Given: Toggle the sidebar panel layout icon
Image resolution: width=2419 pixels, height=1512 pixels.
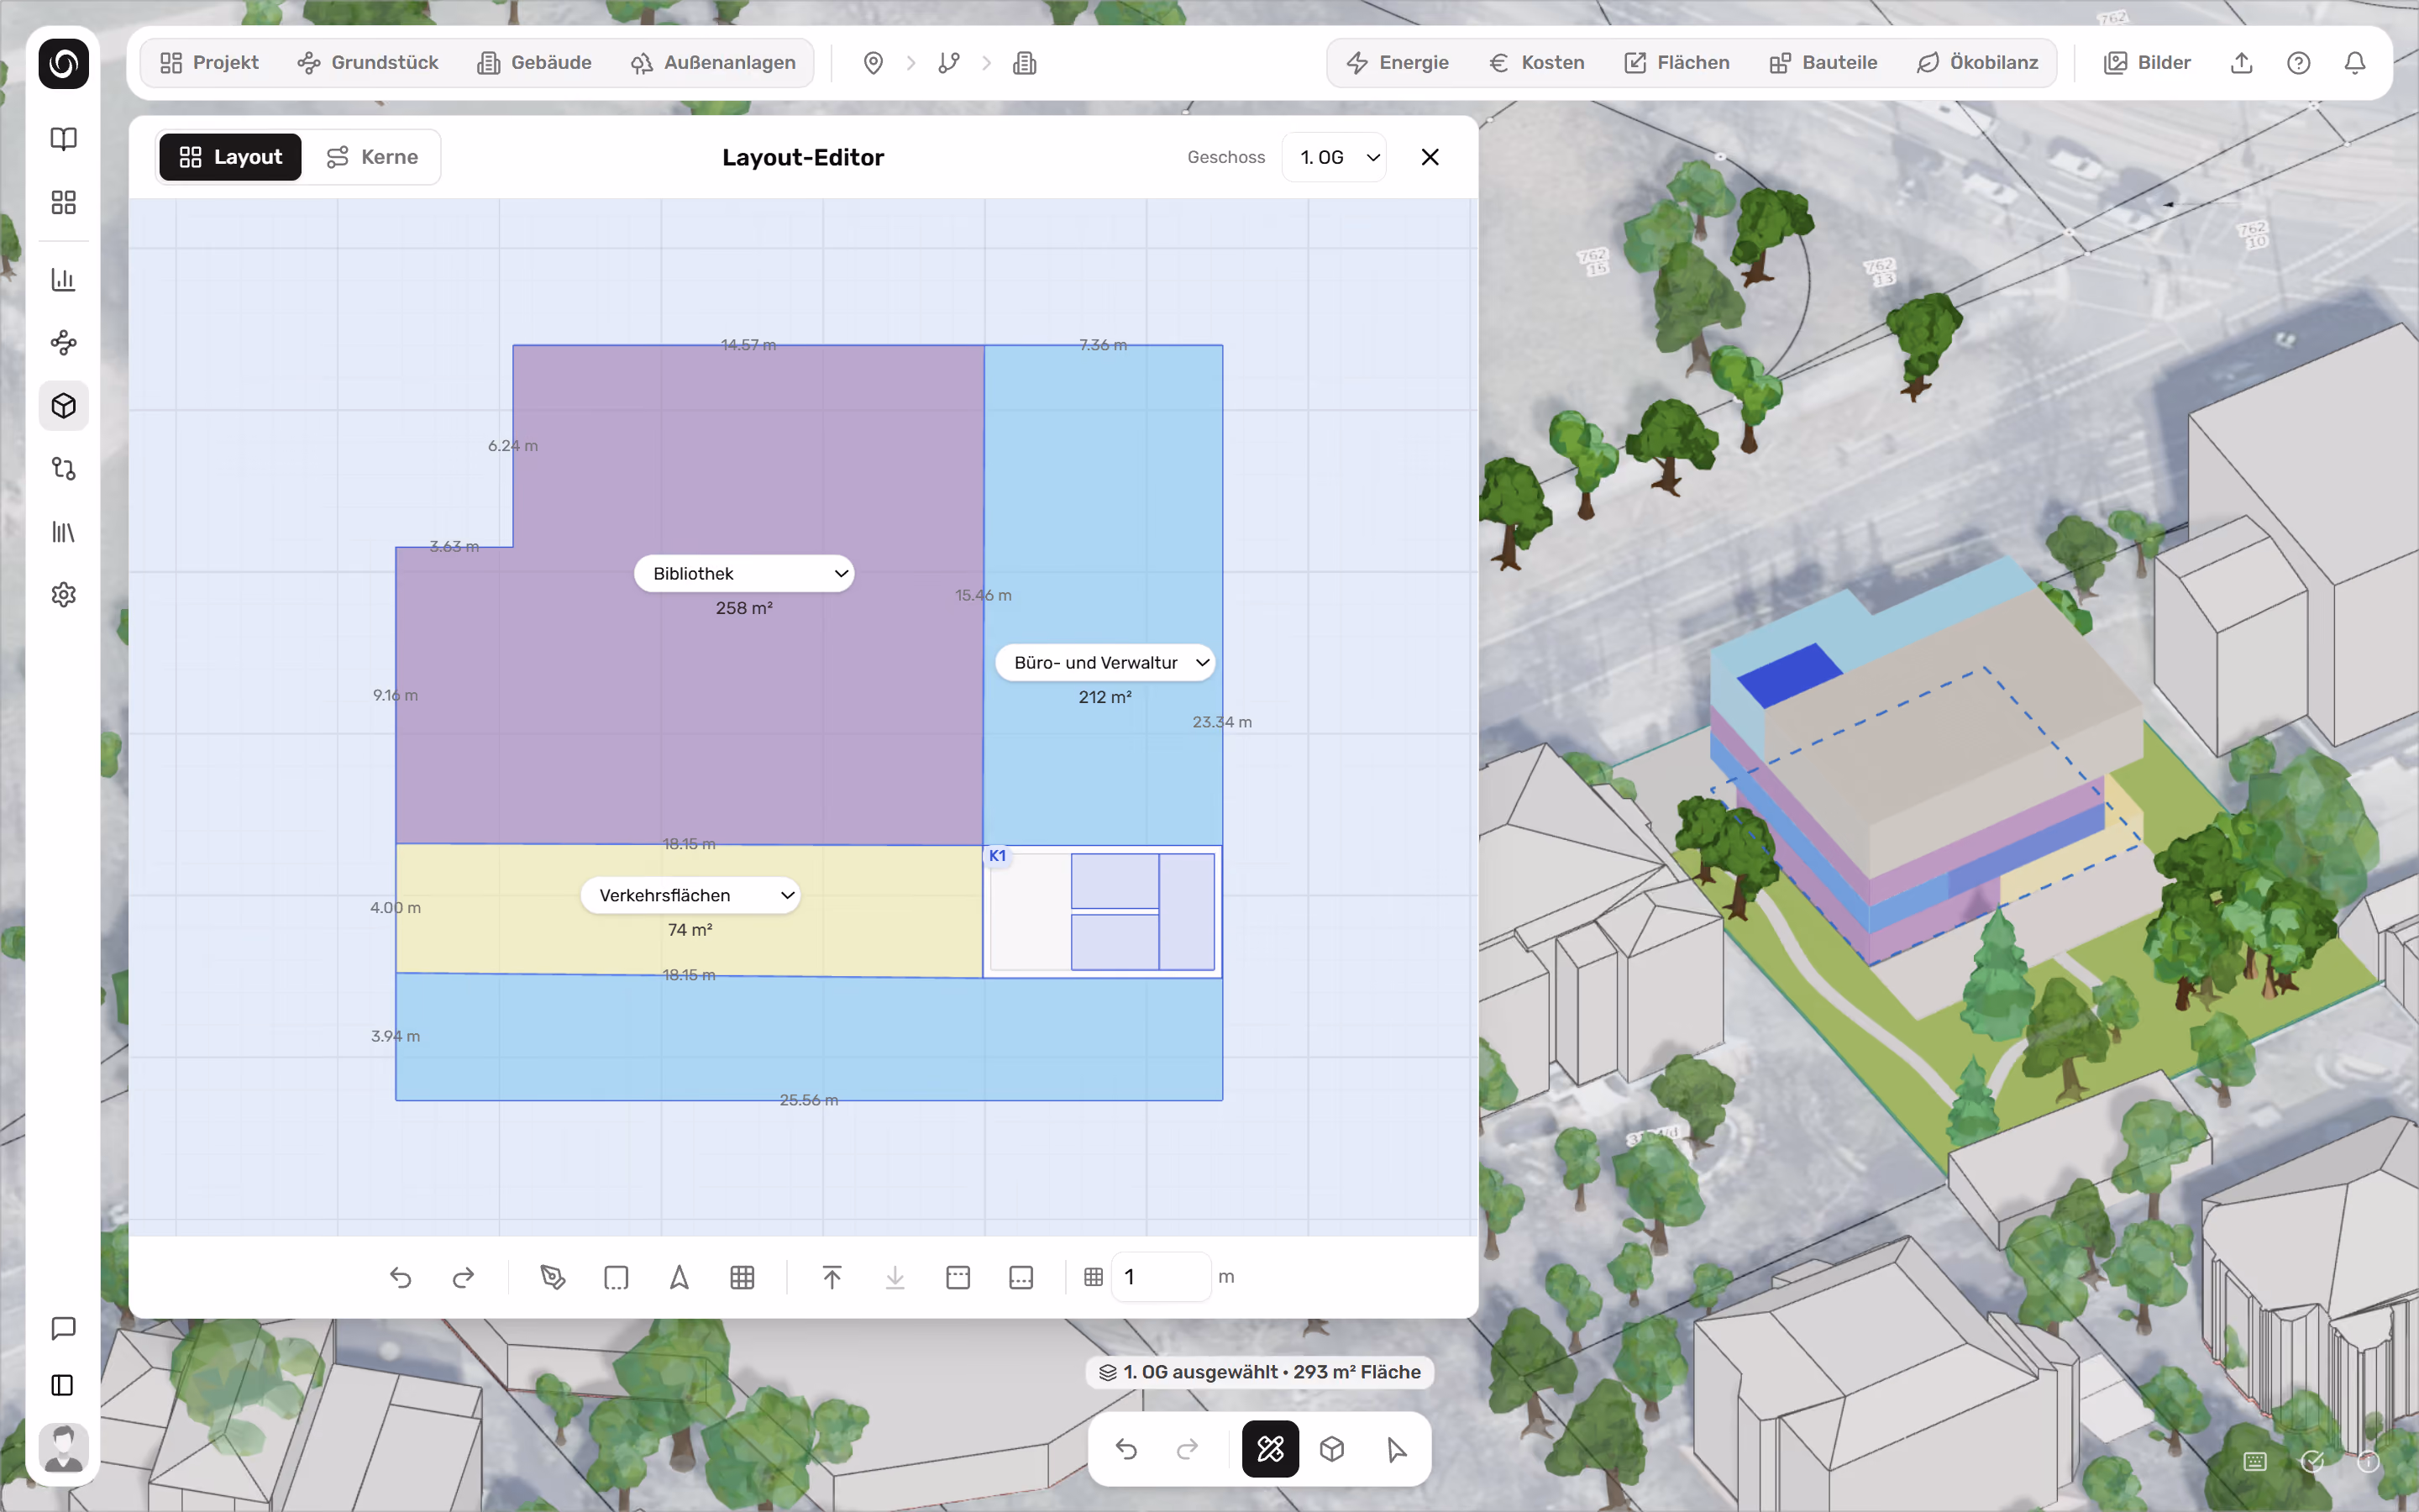Looking at the screenshot, I should pos(63,1385).
